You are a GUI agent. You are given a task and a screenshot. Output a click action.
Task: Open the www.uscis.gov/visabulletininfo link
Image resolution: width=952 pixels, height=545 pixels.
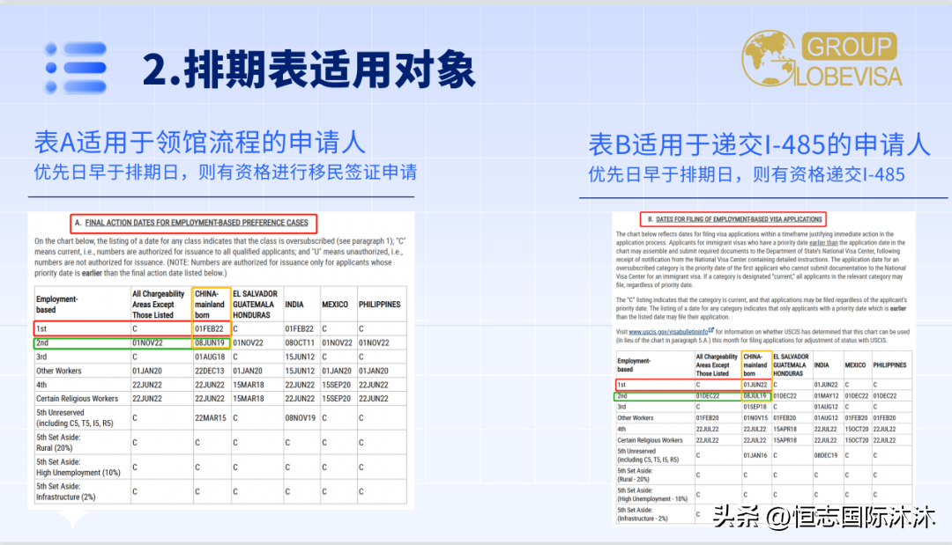pos(668,332)
